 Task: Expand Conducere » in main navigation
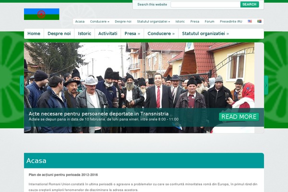161,34
